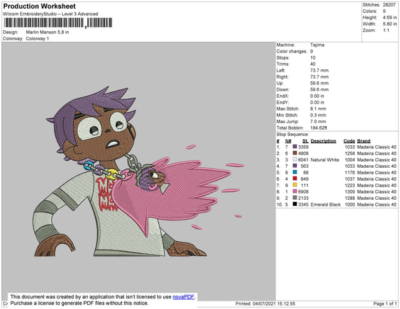Click the Width value '5.80 in'
Screen dimensions: 400x309
(x=390, y=24)
